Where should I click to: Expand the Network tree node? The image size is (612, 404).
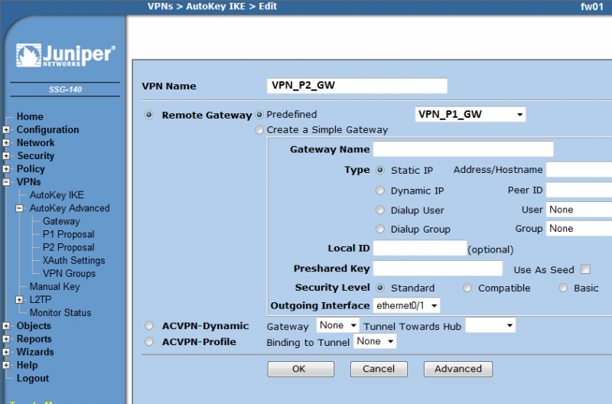[x=6, y=143]
